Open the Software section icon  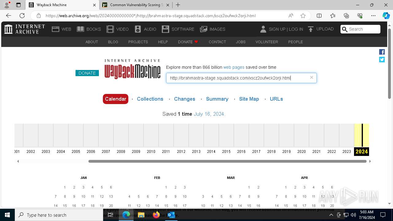(x=165, y=29)
